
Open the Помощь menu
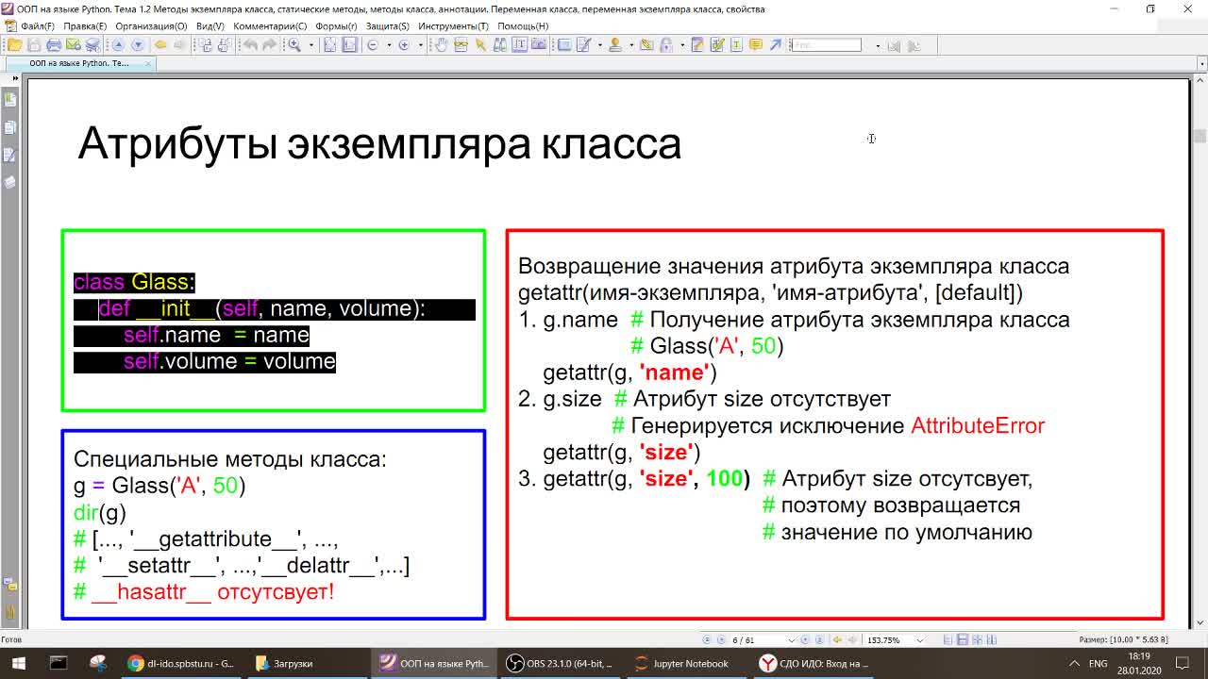pos(522,26)
